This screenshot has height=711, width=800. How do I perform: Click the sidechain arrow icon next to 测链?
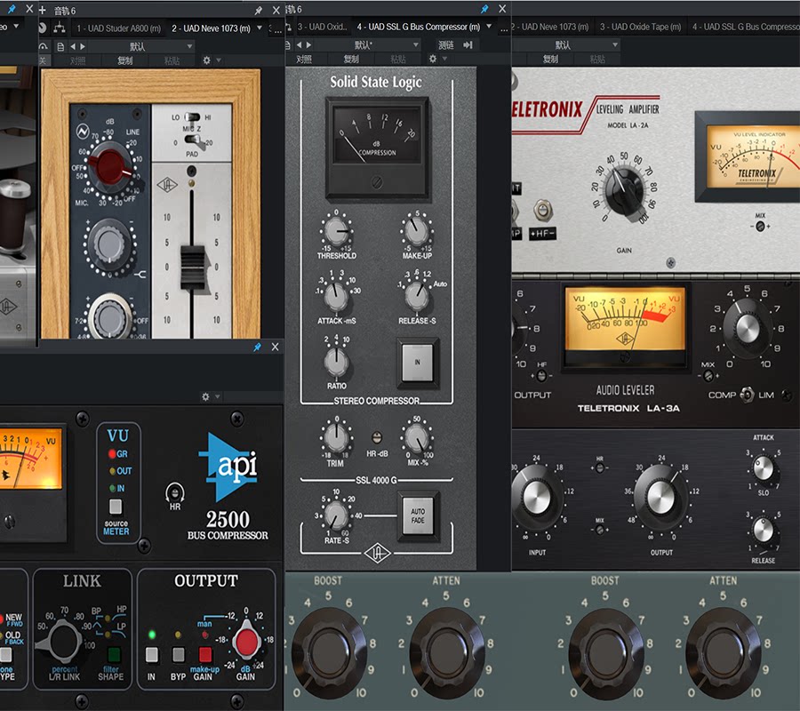click(x=468, y=45)
